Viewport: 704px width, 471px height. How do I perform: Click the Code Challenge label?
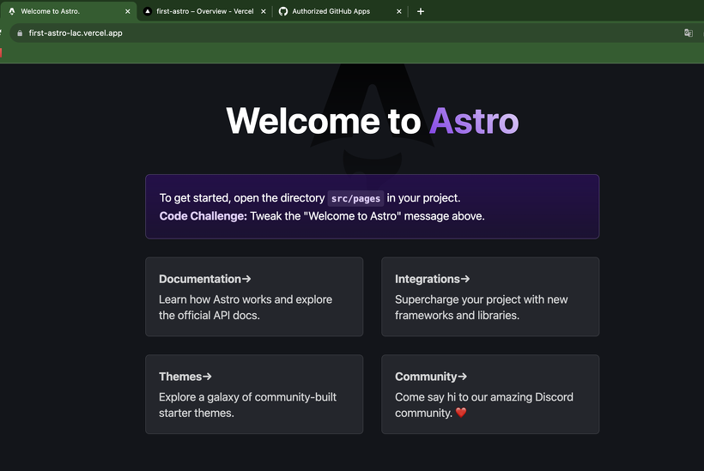coord(203,216)
